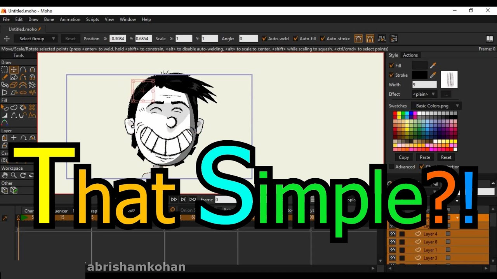Open the Select Group dropdown
This screenshot has height=279, width=497.
click(x=36, y=38)
